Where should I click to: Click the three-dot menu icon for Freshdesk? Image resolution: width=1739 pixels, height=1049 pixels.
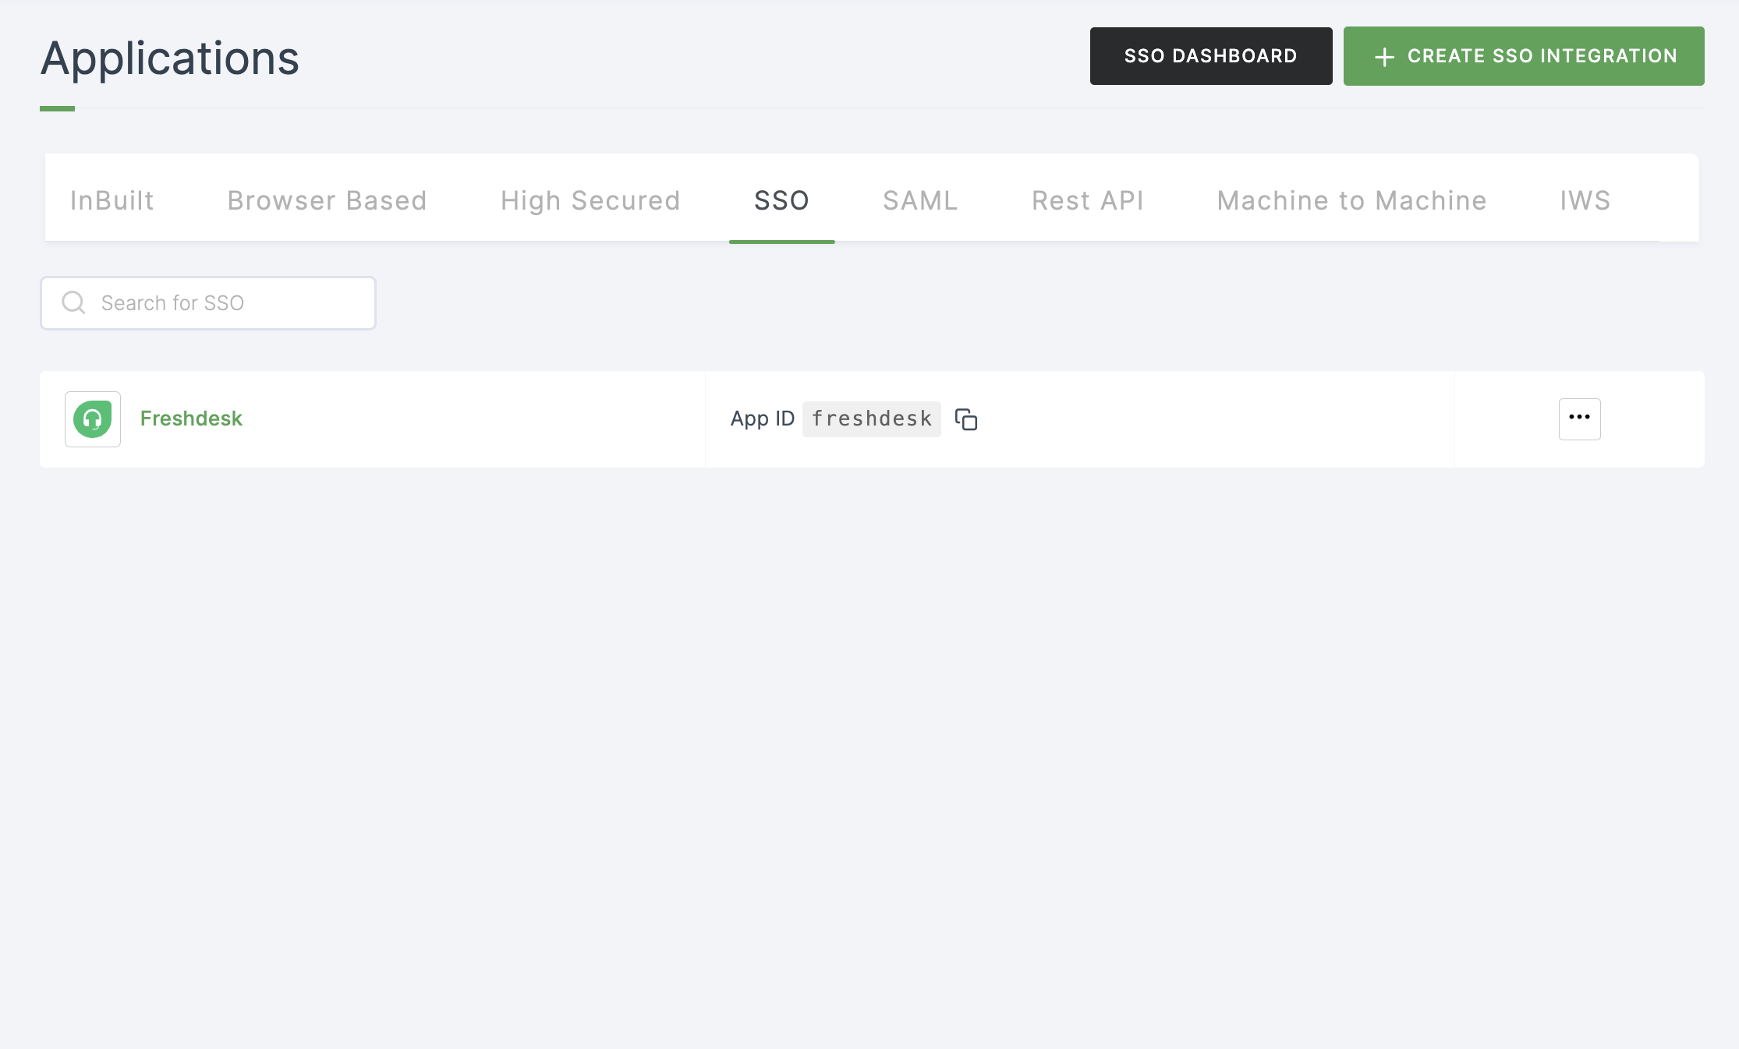coord(1579,419)
